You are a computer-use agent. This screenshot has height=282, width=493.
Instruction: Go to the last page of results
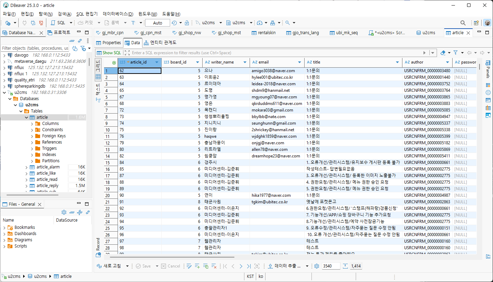pyautogui.click(x=249, y=266)
